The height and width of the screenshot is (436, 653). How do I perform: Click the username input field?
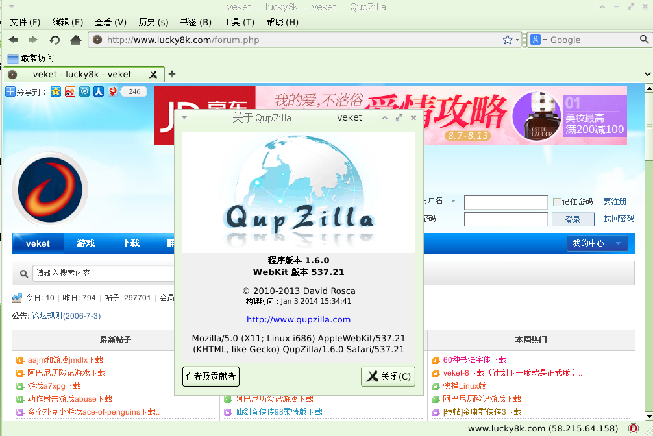tap(506, 202)
